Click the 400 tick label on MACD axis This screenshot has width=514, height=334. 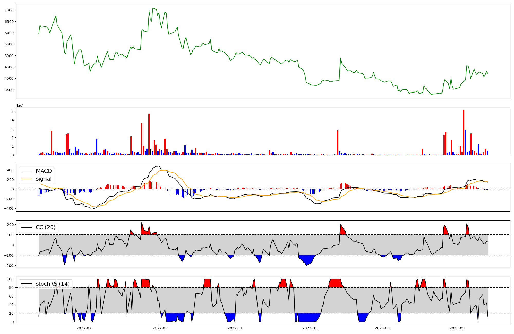pos(11,170)
